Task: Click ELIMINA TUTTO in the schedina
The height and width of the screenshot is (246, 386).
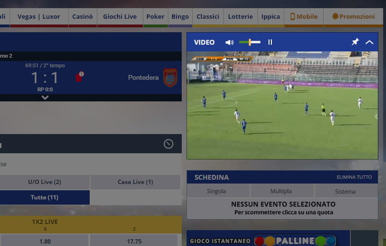Action: (x=354, y=177)
